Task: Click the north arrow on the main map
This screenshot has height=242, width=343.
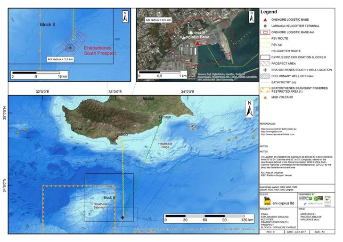Action: (x=248, y=111)
